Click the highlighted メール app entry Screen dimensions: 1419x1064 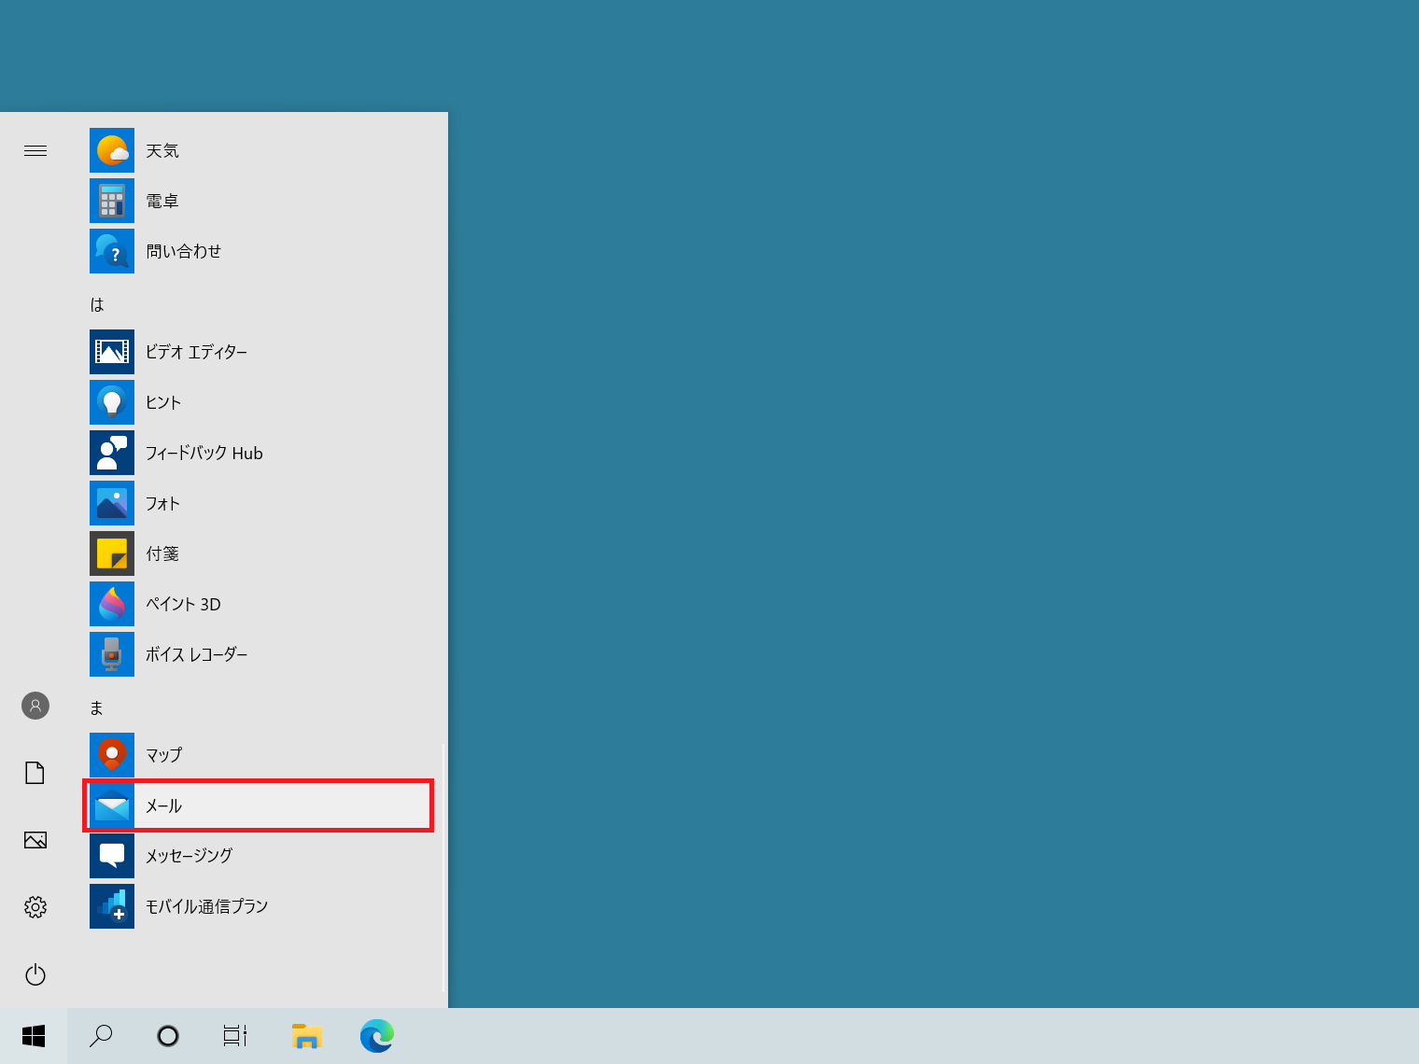pos(258,805)
